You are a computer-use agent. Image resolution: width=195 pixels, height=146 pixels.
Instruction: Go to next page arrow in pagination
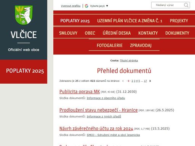[x=150, y=81]
